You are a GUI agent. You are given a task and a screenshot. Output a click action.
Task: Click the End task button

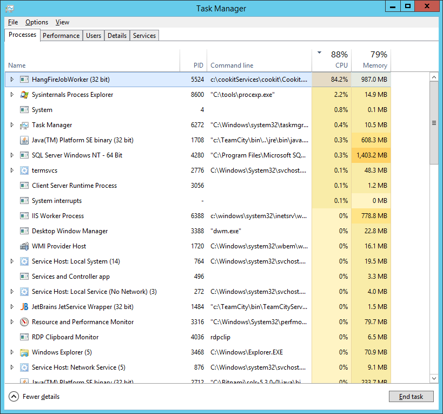coord(411,397)
